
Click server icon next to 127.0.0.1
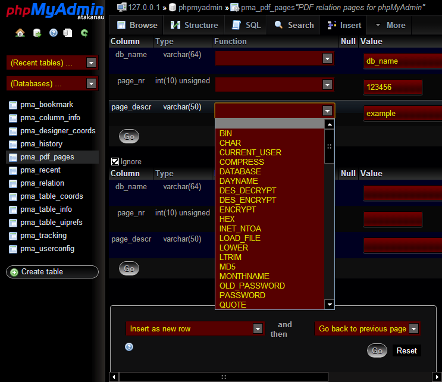pos(122,7)
